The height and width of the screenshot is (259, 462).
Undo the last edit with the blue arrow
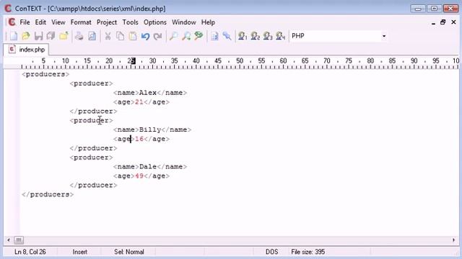(145, 36)
